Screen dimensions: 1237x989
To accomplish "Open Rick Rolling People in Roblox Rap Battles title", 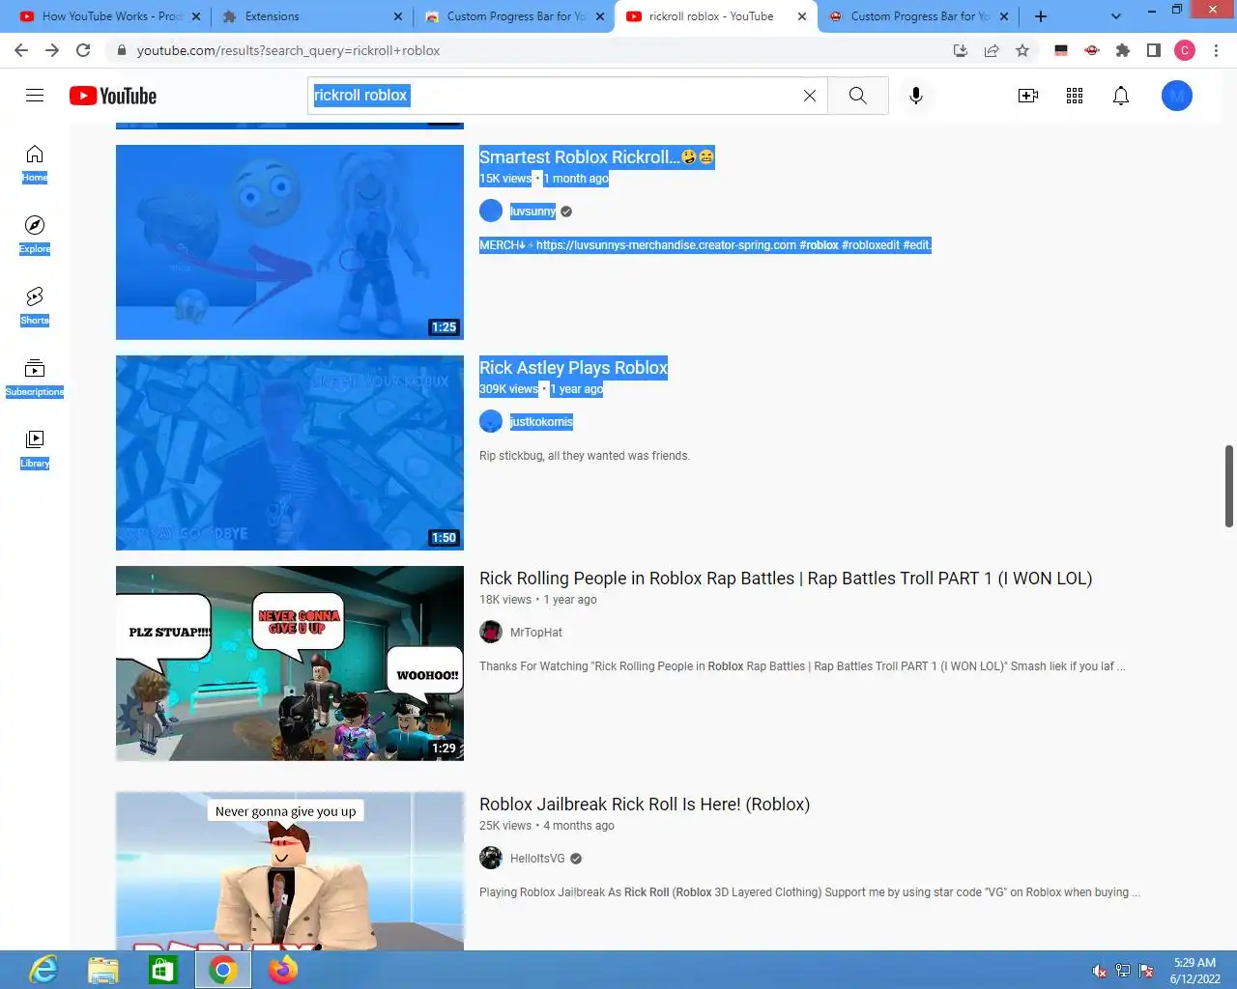I will click(786, 579).
